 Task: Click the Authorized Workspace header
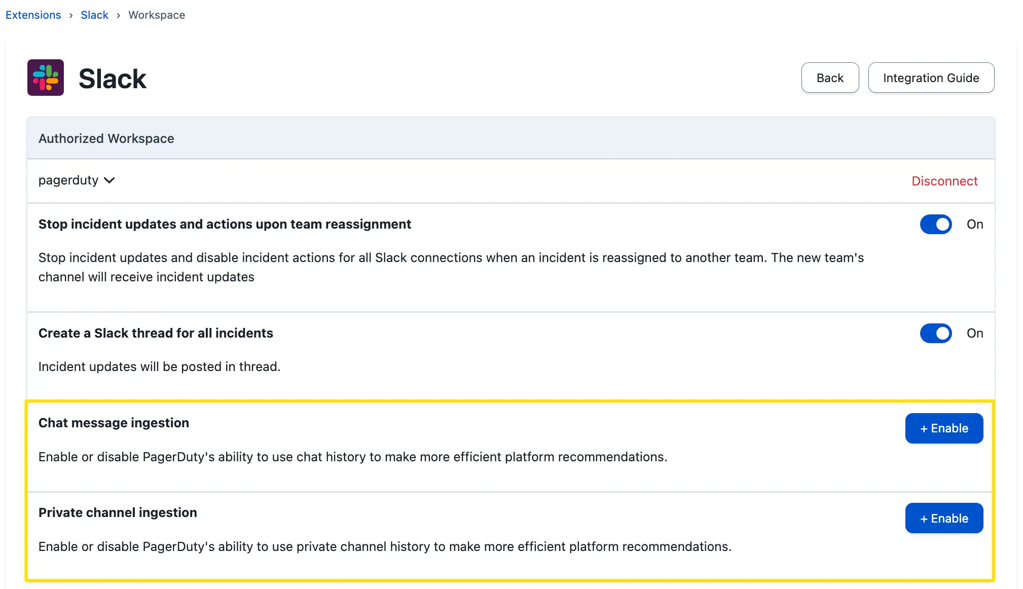tap(106, 138)
